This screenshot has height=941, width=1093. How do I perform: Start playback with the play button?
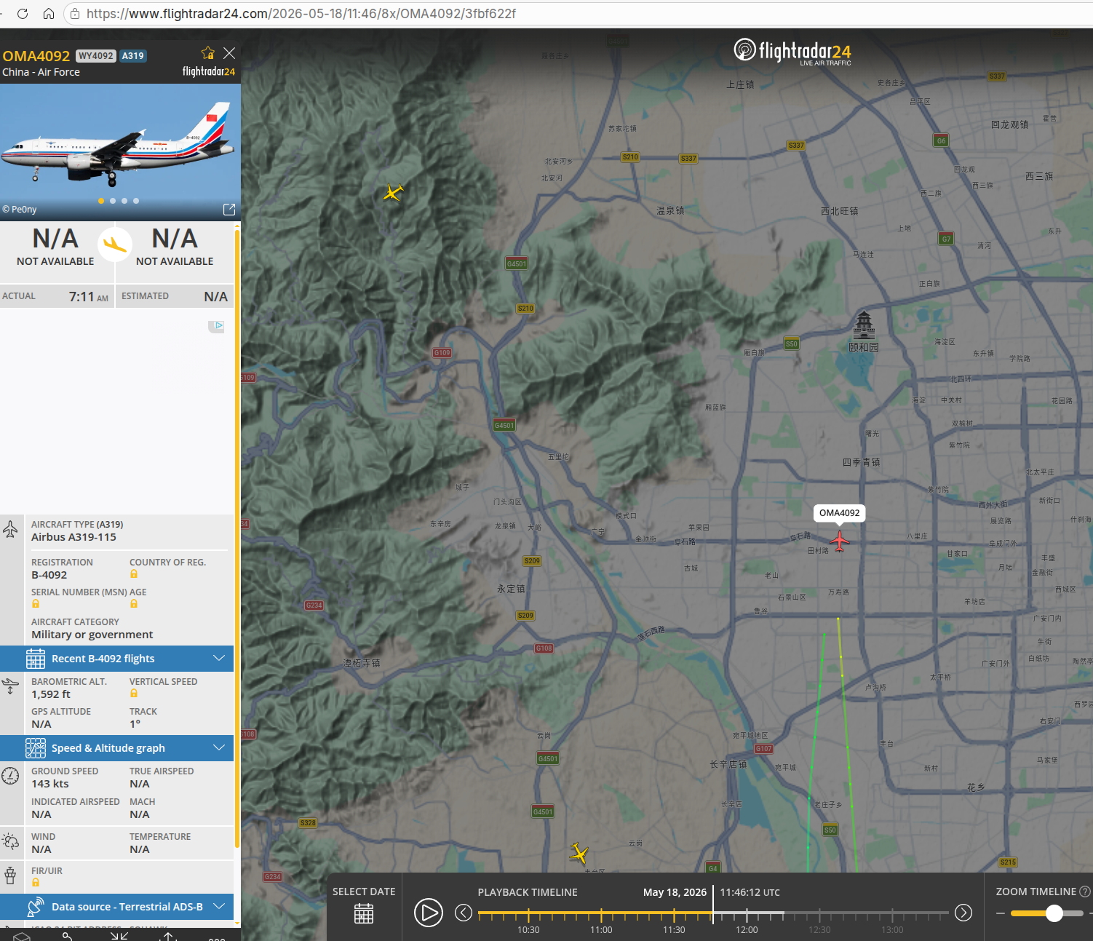click(x=429, y=913)
